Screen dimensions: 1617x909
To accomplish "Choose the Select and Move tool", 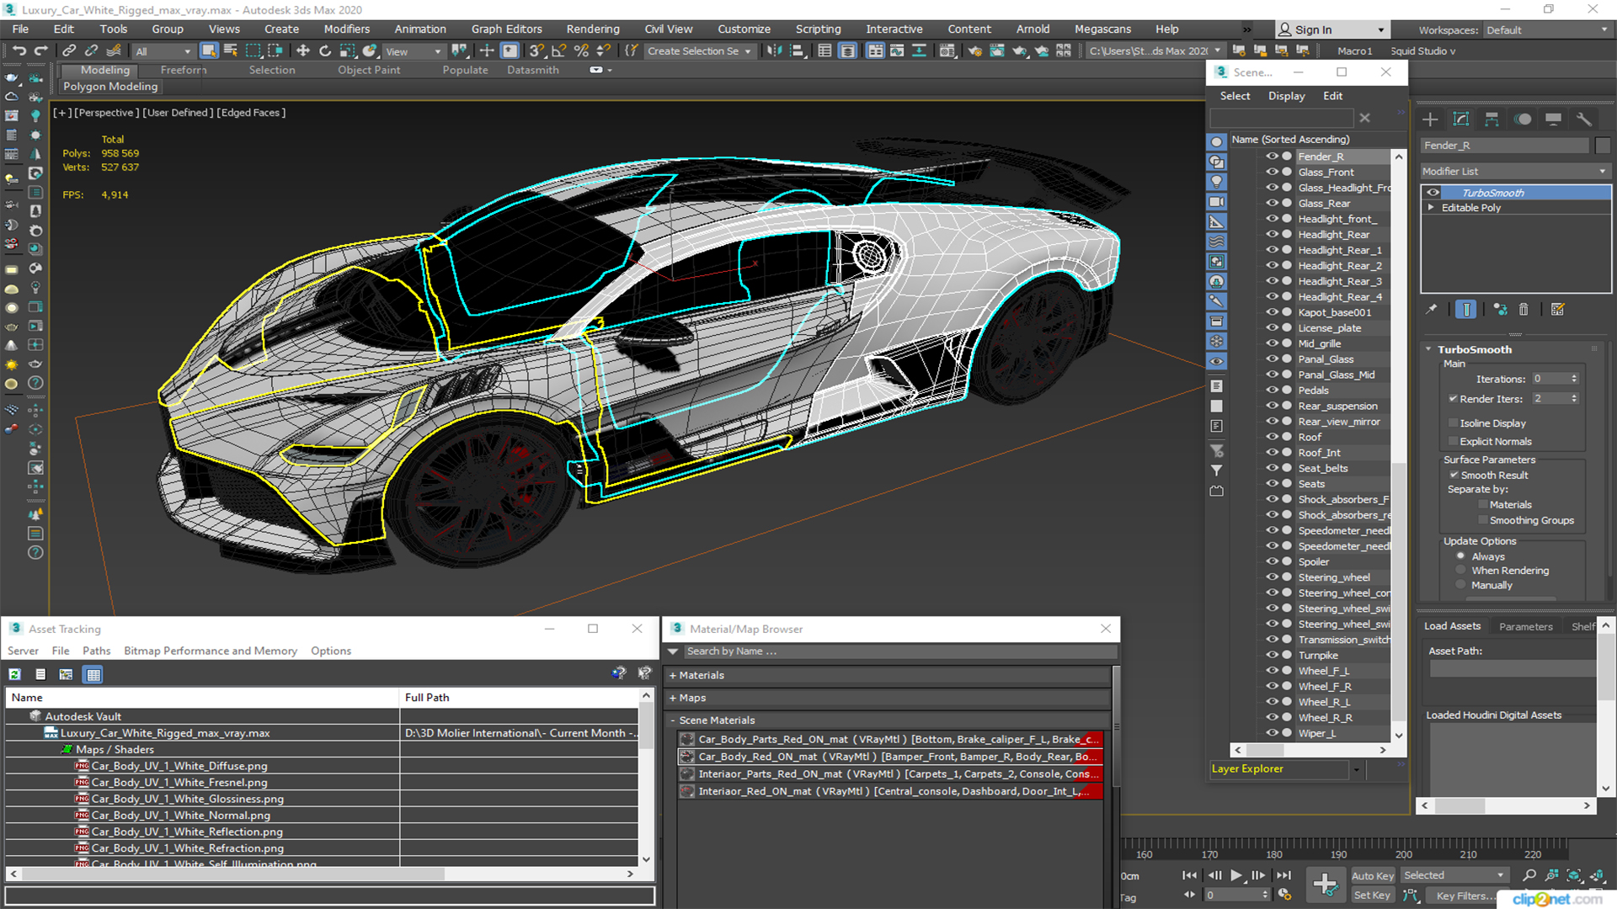I will click(x=303, y=51).
